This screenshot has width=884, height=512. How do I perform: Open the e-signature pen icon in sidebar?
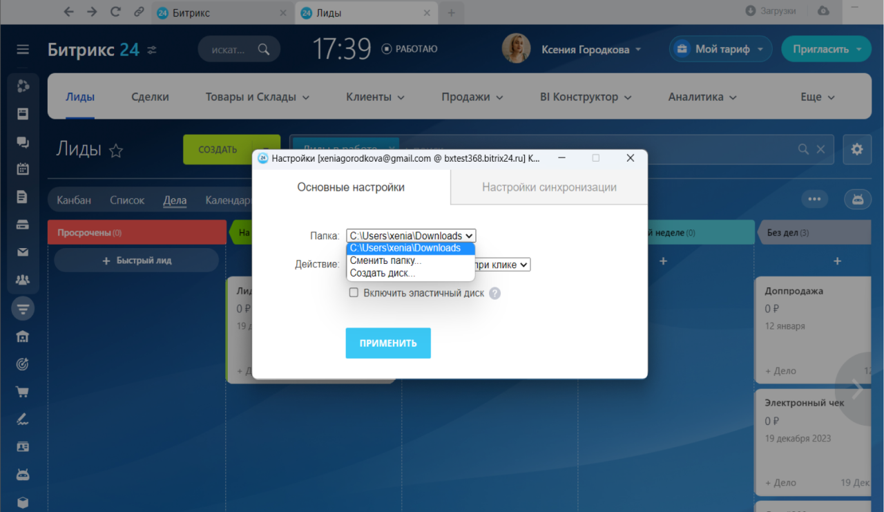pos(23,419)
